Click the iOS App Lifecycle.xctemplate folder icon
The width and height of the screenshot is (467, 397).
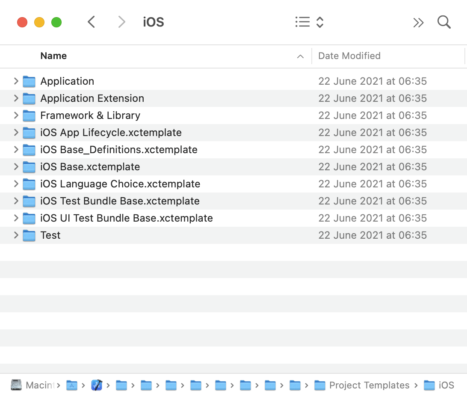(29, 133)
